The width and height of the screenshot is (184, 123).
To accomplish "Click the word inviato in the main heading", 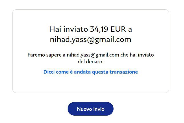I will pyautogui.click(x=76, y=29).
